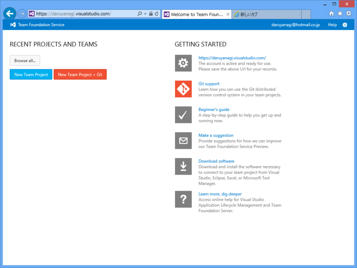The width and height of the screenshot is (357, 268).
Task: Click the GETTING STARTED heading
Action: [x=200, y=44]
